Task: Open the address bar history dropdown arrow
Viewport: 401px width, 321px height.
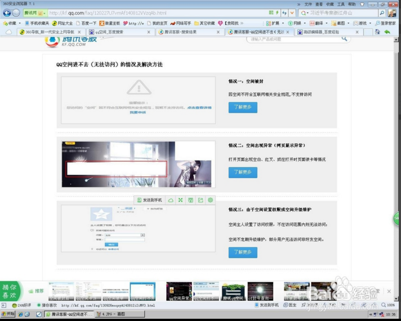Action: [x=292, y=13]
